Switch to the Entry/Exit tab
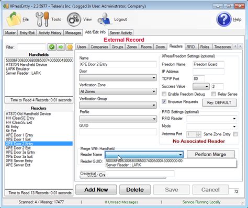 [27, 33]
